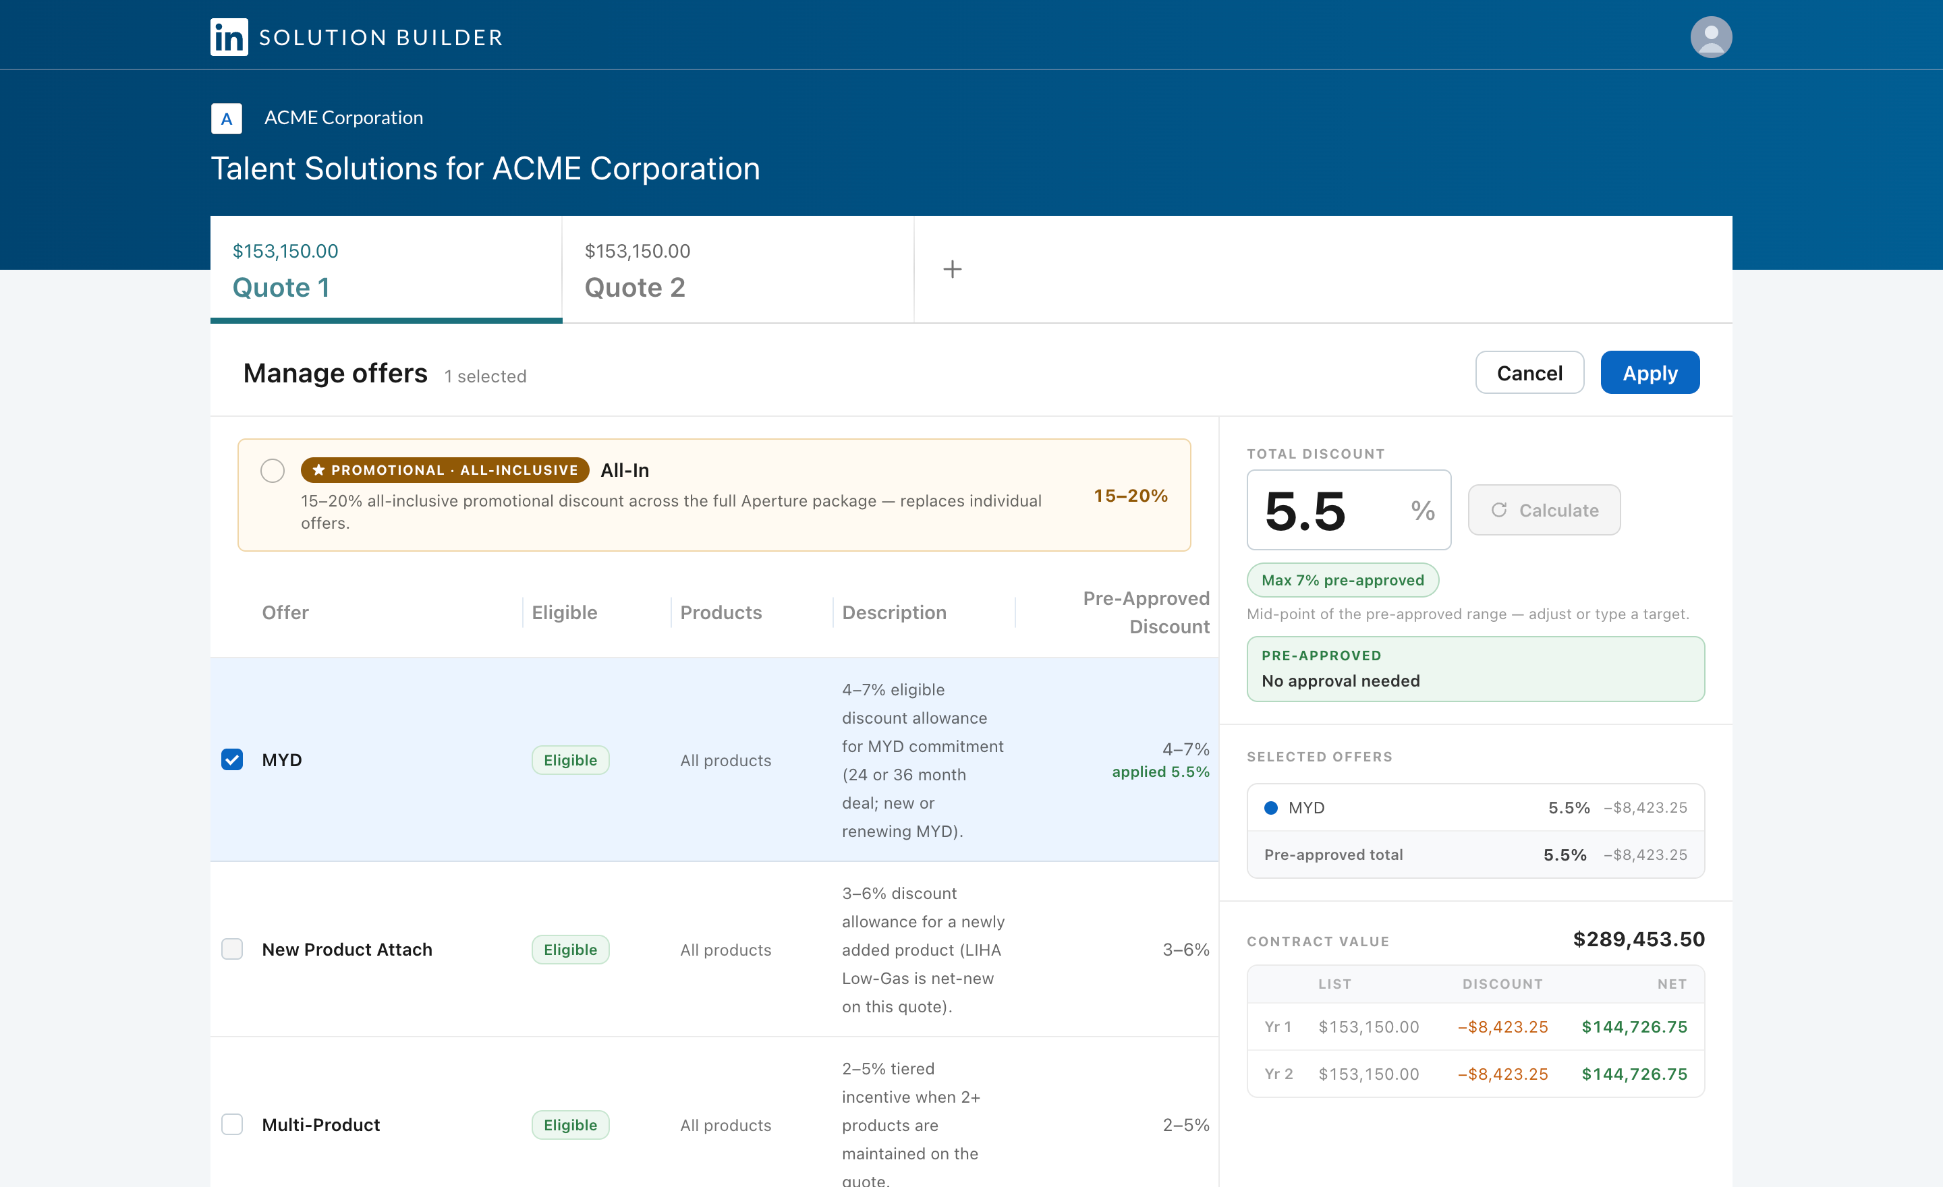Click the Offer column header
This screenshot has width=1943, height=1187.
click(285, 612)
